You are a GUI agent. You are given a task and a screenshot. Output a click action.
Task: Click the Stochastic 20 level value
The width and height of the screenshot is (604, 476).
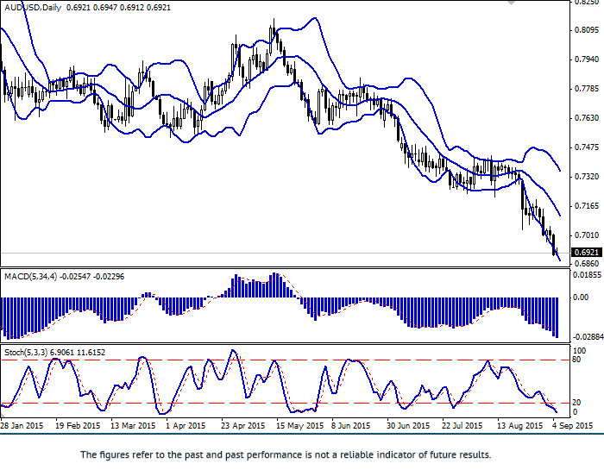(576, 403)
